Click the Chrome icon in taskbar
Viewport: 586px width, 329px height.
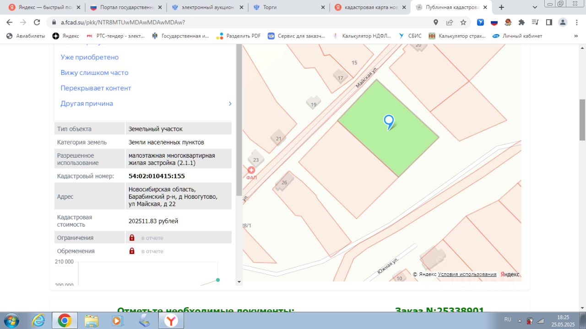pyautogui.click(x=64, y=321)
